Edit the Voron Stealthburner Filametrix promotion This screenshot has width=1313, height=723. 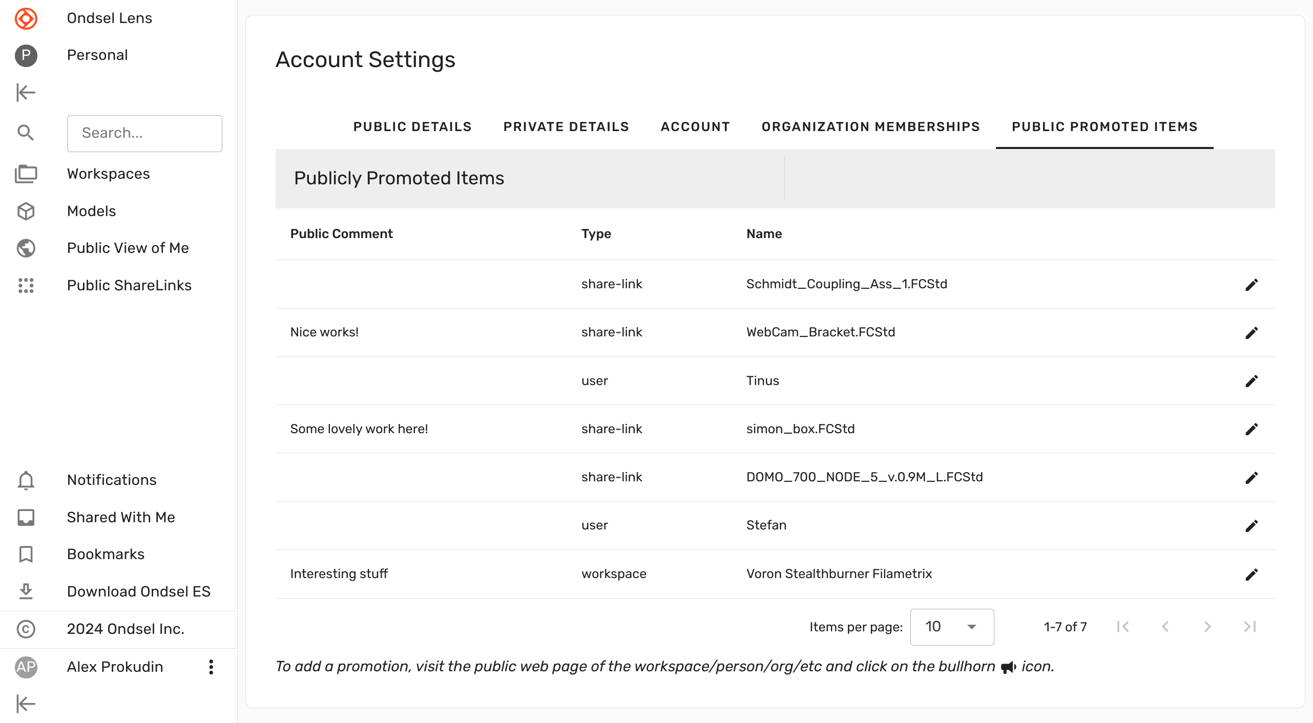1251,575
